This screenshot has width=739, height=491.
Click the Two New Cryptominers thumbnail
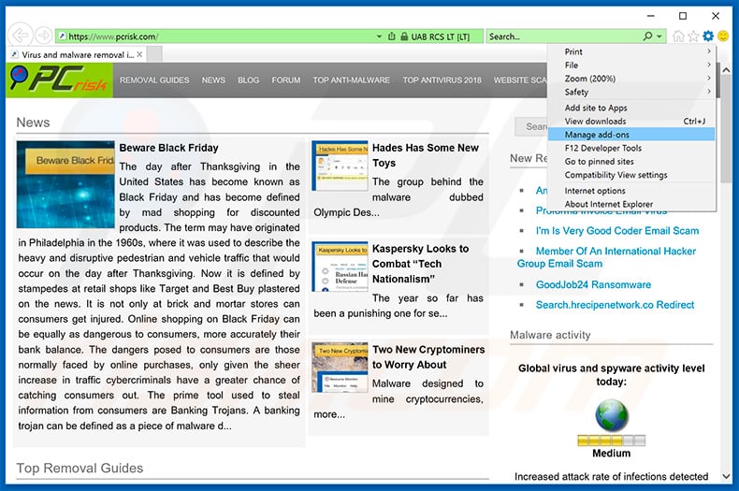coord(340,368)
